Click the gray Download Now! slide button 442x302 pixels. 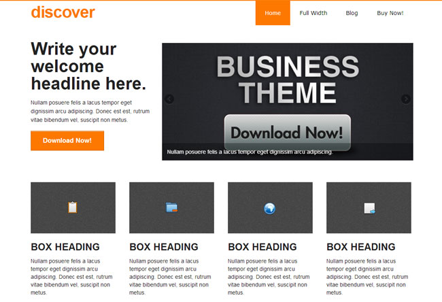click(x=287, y=132)
